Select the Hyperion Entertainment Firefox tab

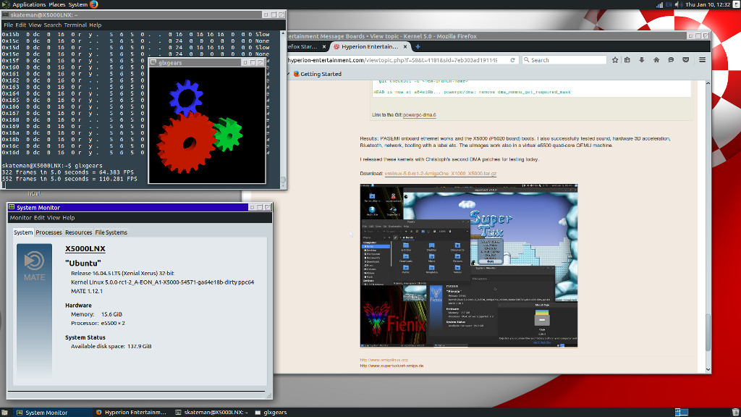(x=370, y=47)
